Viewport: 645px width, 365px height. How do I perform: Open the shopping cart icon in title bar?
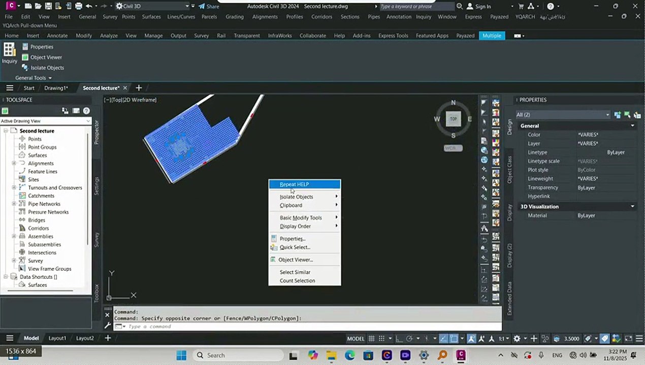(521, 6)
